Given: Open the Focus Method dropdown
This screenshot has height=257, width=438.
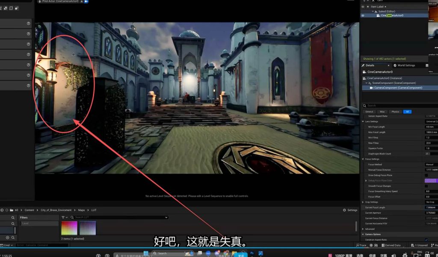Looking at the screenshot, I should click(430, 164).
